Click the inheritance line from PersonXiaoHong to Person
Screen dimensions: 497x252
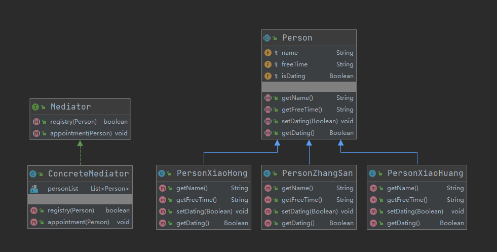241,152
